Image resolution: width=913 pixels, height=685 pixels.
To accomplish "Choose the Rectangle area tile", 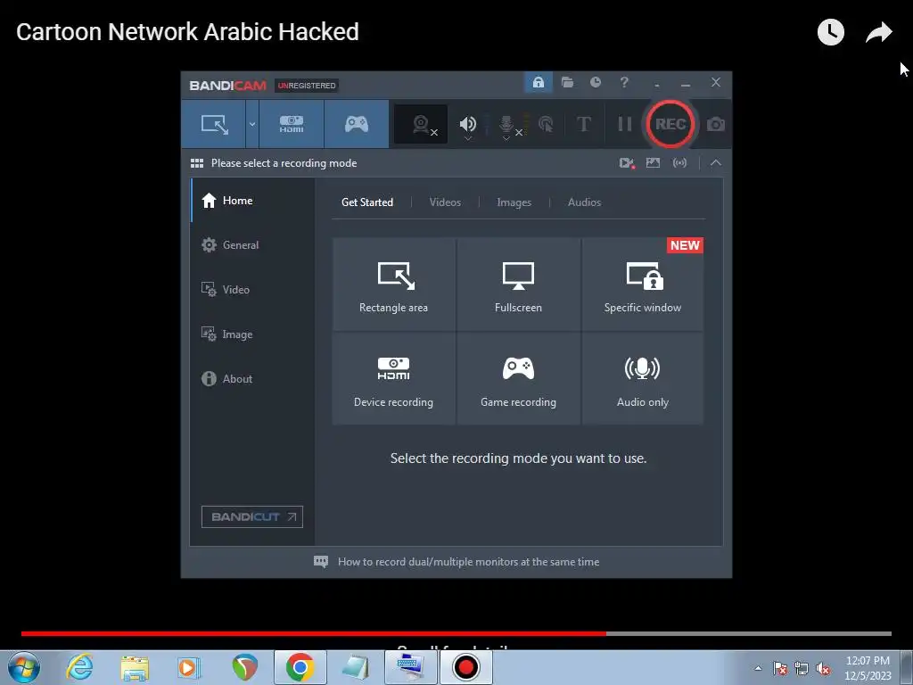I will [x=393, y=285].
